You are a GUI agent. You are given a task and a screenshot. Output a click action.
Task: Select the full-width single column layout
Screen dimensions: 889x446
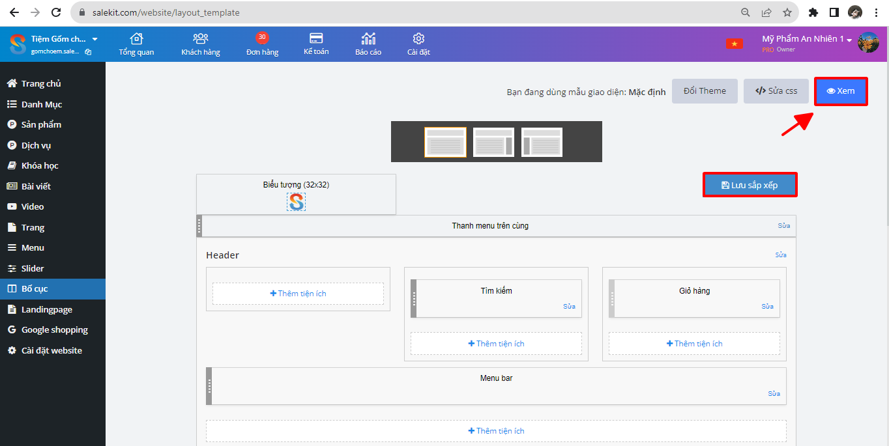445,142
